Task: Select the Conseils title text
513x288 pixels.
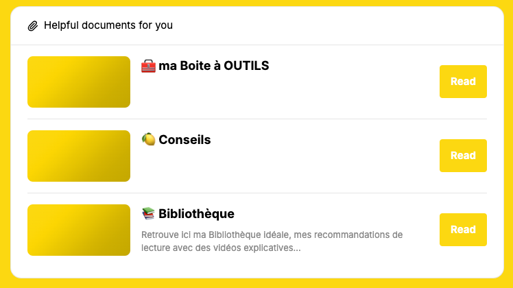Action: pos(184,140)
